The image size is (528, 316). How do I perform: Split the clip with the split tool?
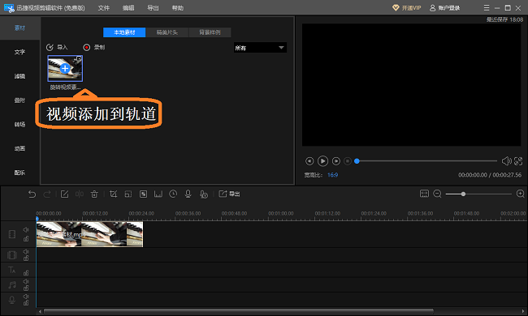click(80, 194)
